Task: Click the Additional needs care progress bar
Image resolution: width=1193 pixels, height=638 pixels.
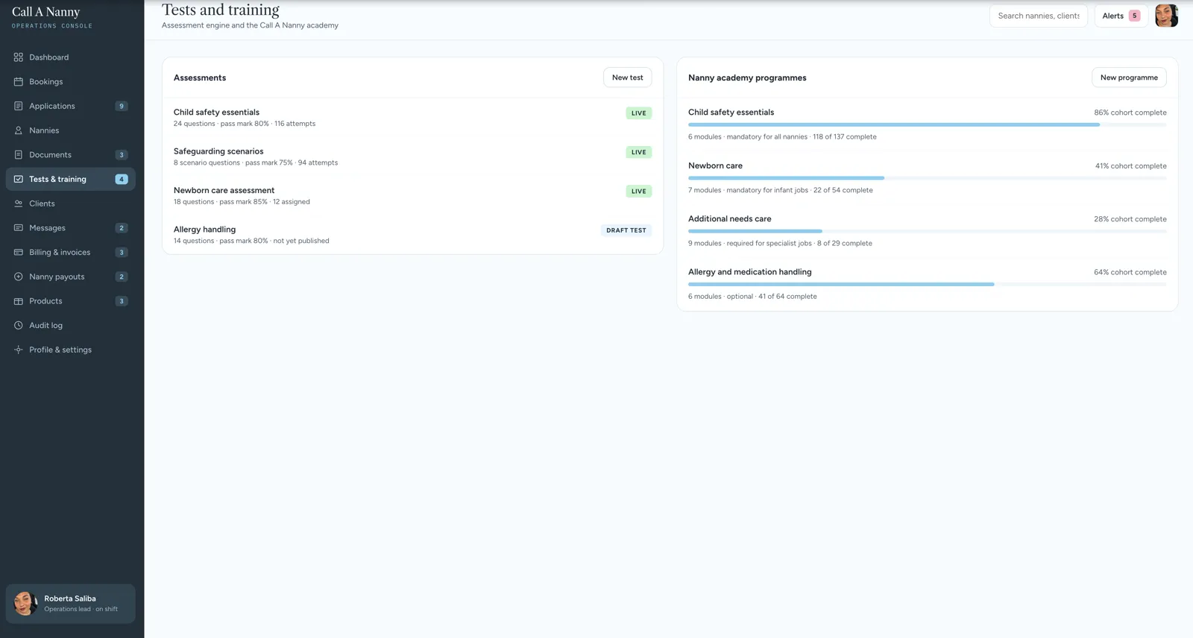Action: pyautogui.click(x=927, y=231)
